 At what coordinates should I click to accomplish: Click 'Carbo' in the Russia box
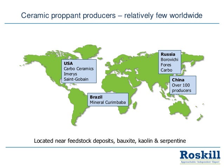pos(166,70)
